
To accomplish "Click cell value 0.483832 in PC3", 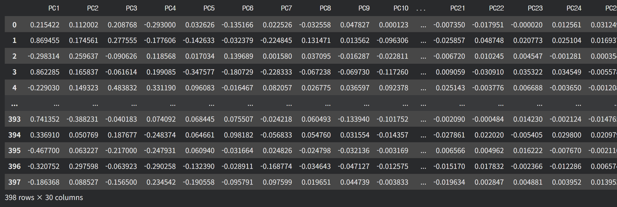I will coord(122,88).
